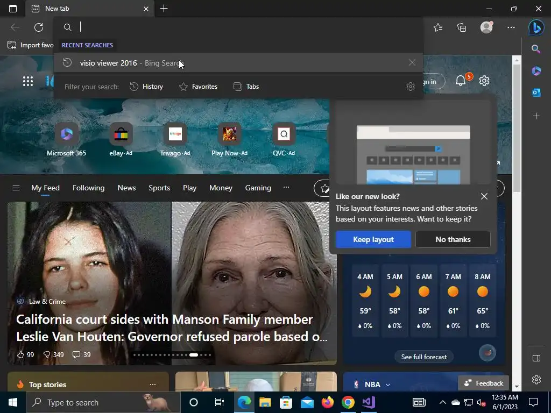Toggle the sidebar panel visibility icon

click(536, 358)
